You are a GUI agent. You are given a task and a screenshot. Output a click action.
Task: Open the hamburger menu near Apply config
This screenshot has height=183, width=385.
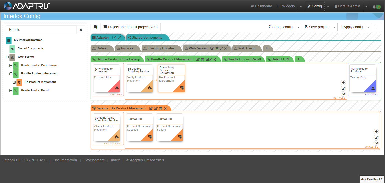tap(376, 27)
